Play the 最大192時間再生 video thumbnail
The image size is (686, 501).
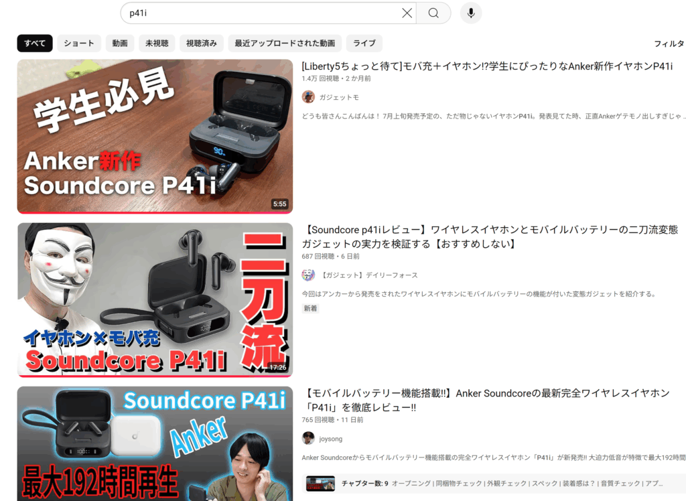click(x=155, y=443)
